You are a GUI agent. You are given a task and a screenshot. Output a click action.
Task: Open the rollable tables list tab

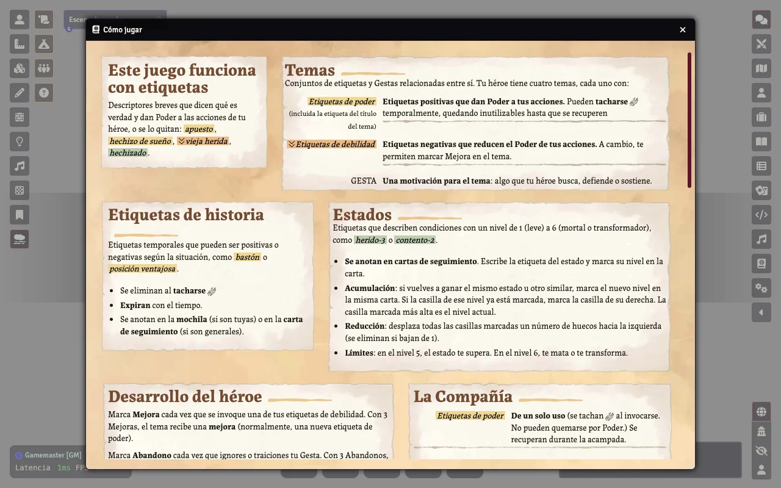[x=761, y=166]
